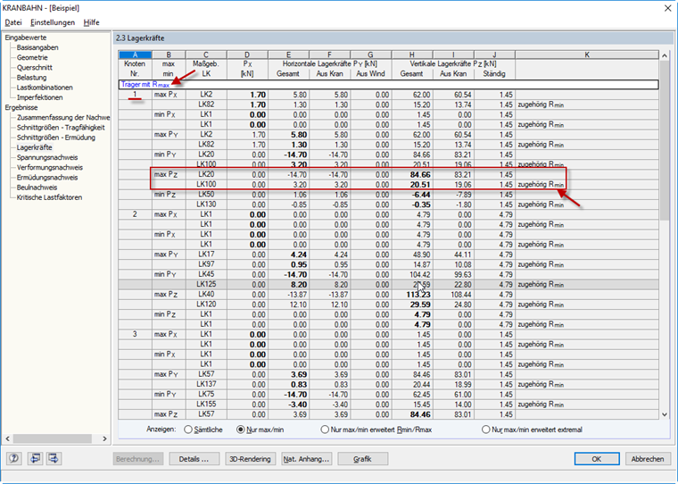Click the 113.23 vertical force value
The width and height of the screenshot is (678, 484).
(x=412, y=295)
